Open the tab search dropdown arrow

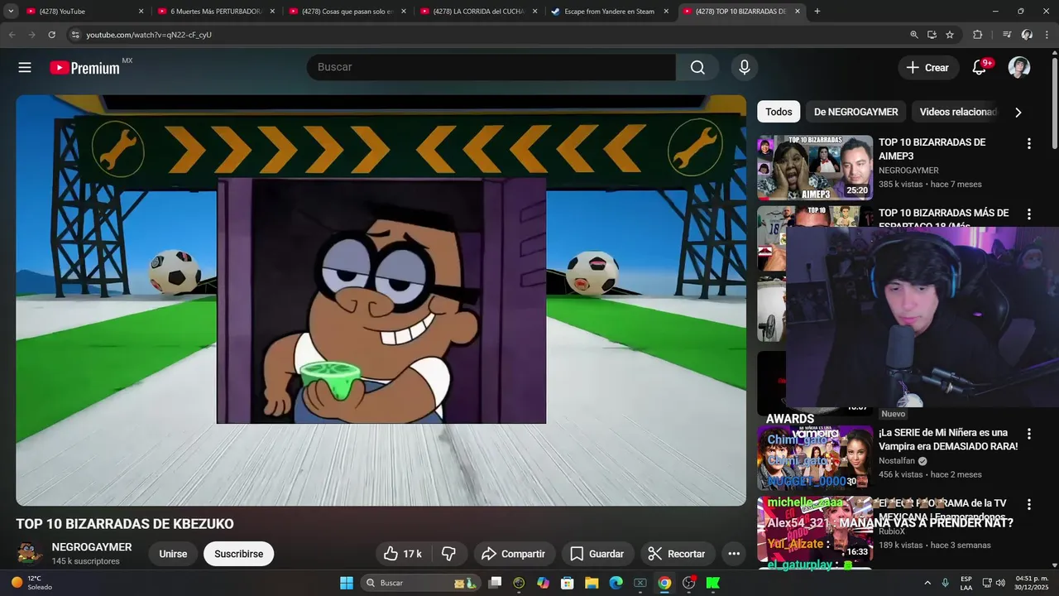click(x=11, y=12)
